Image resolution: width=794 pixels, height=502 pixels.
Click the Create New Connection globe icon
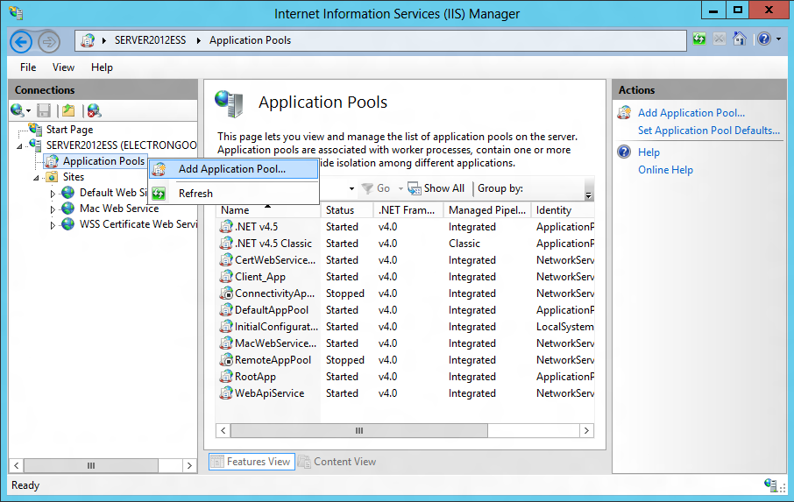(x=18, y=110)
